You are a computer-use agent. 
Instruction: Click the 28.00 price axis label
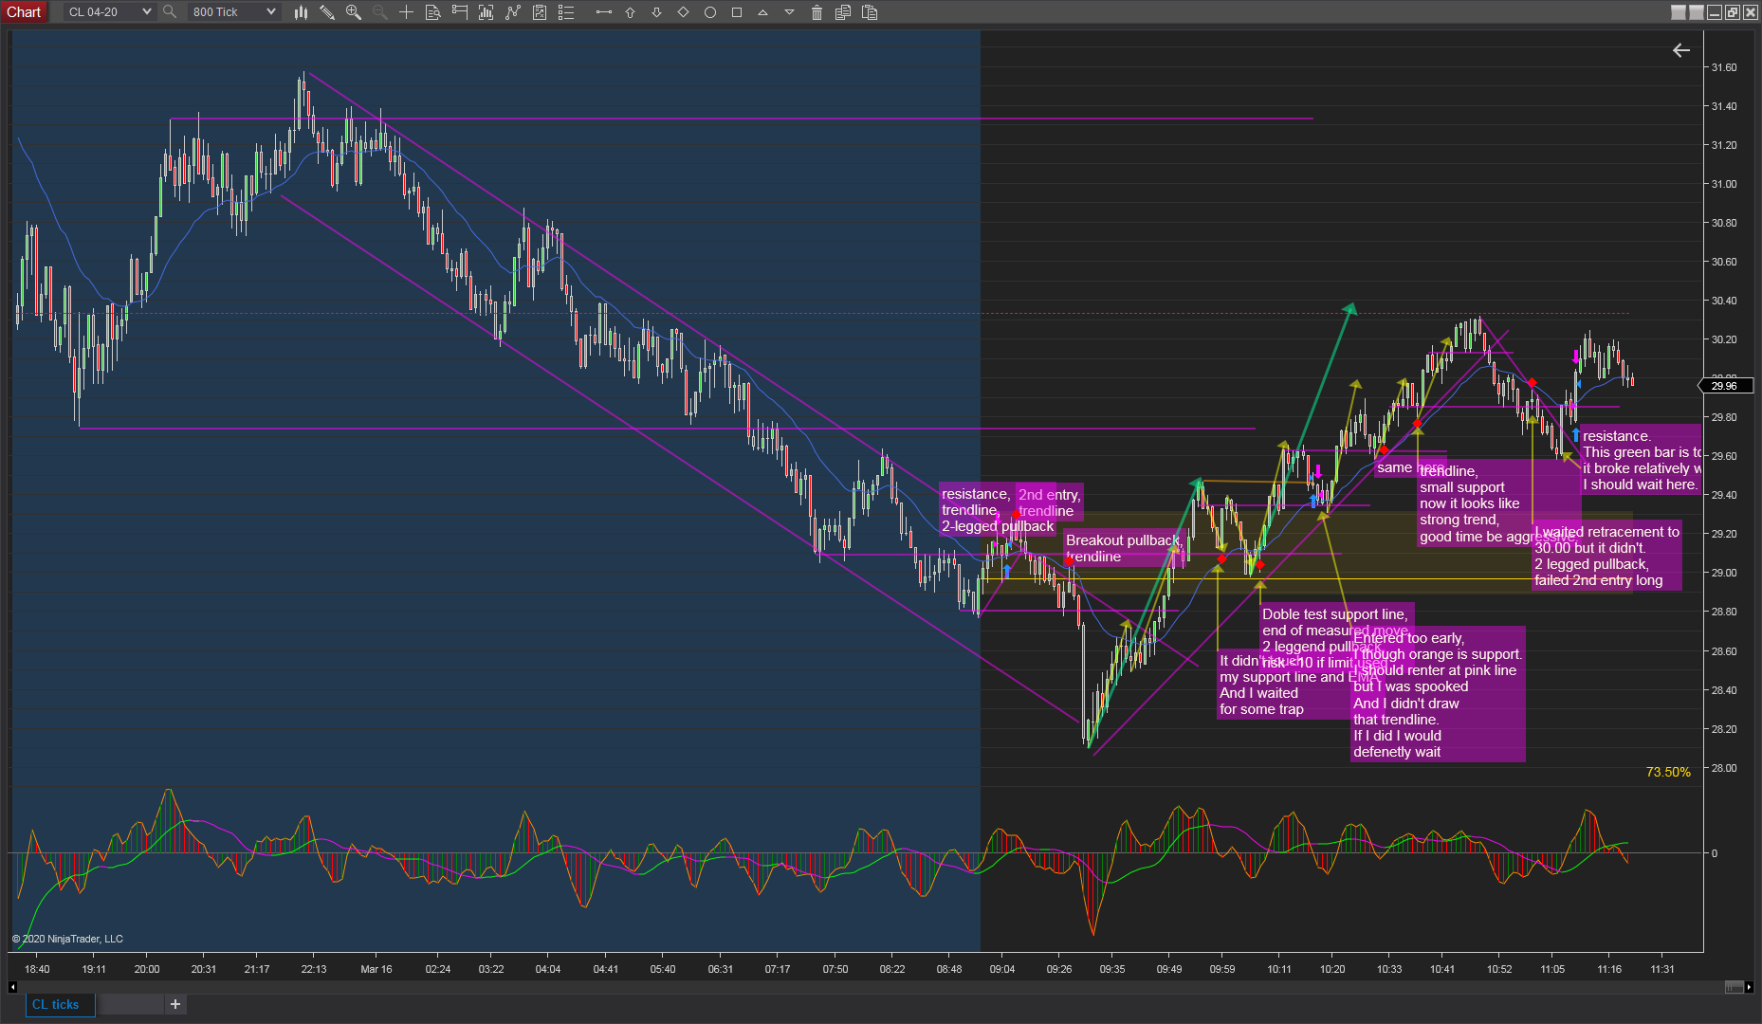1724,768
